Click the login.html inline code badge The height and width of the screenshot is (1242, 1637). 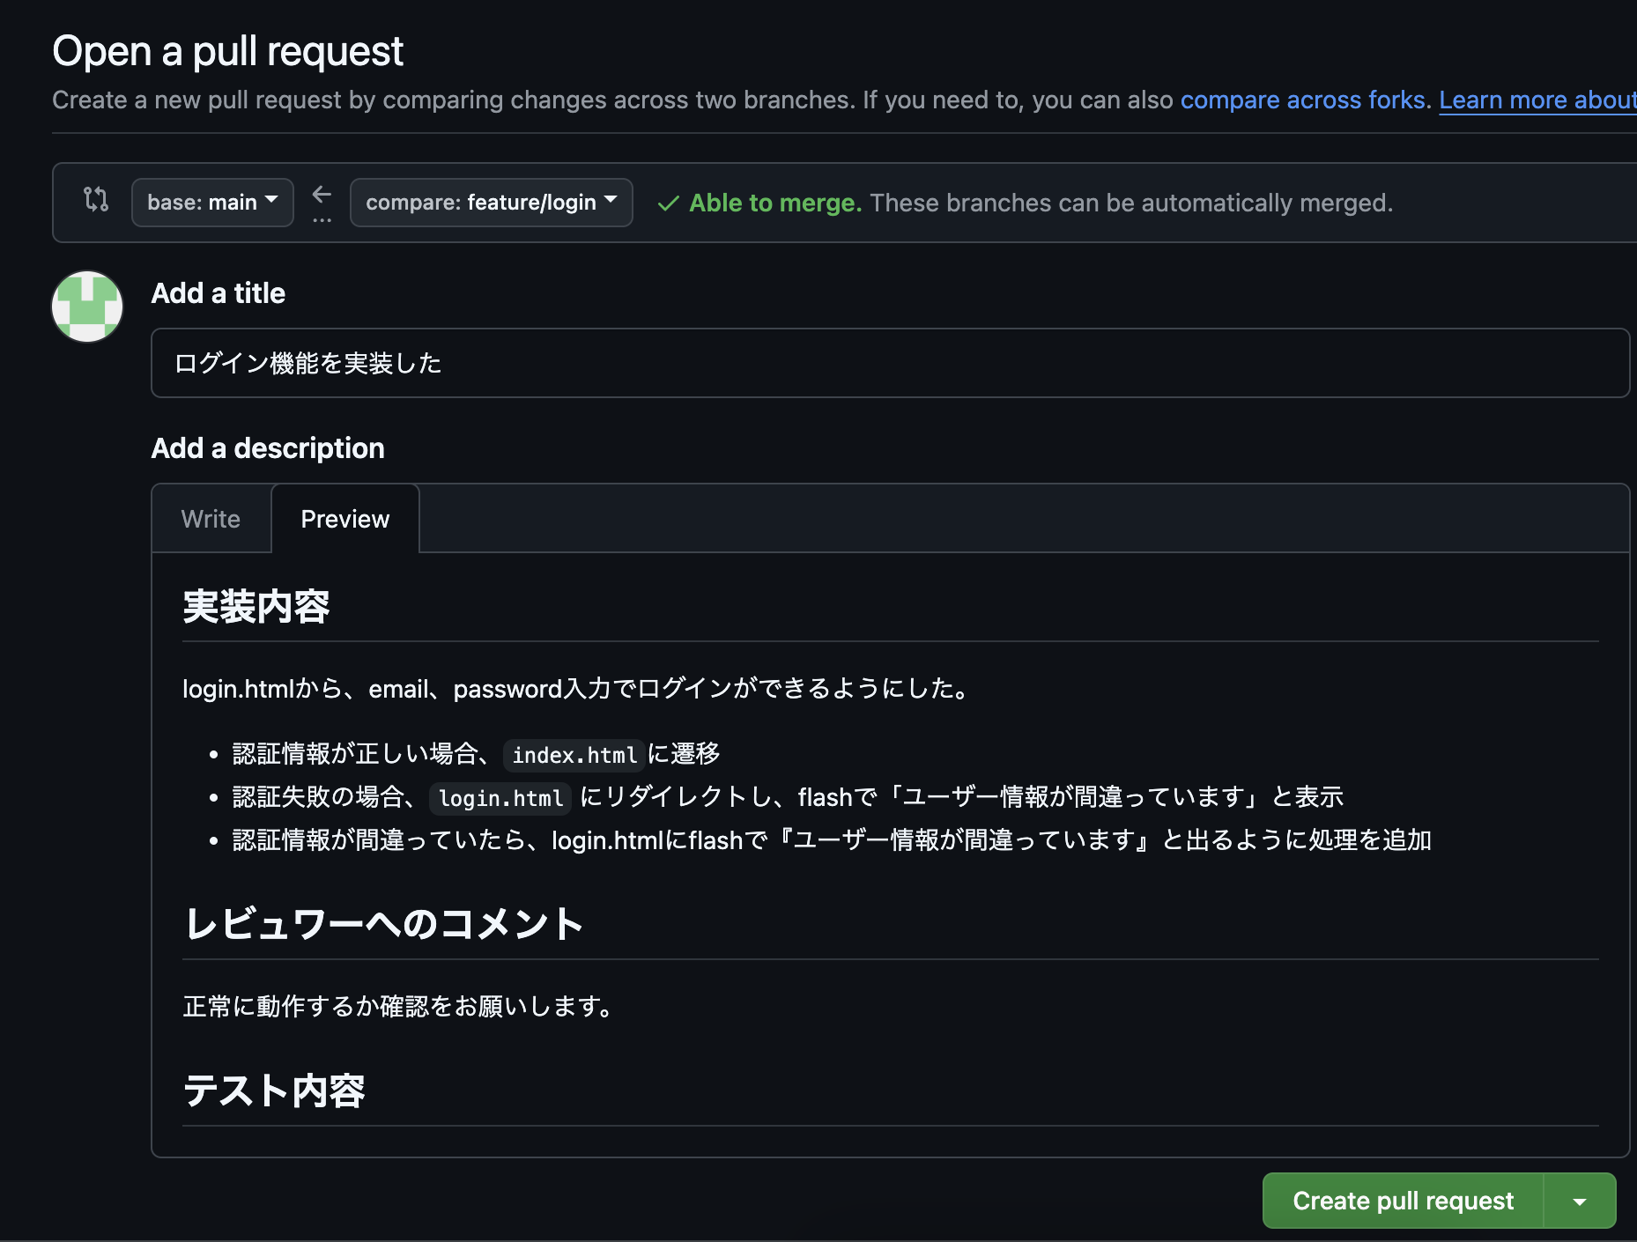click(499, 798)
